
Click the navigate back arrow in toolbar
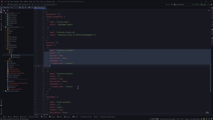(x=2, y=4)
